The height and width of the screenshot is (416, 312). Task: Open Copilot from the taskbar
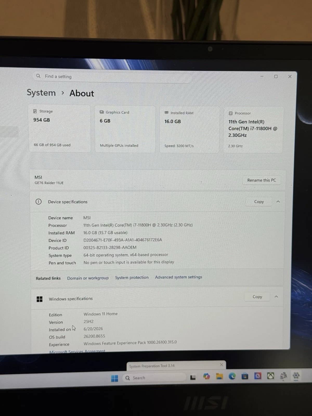pyautogui.click(x=206, y=376)
